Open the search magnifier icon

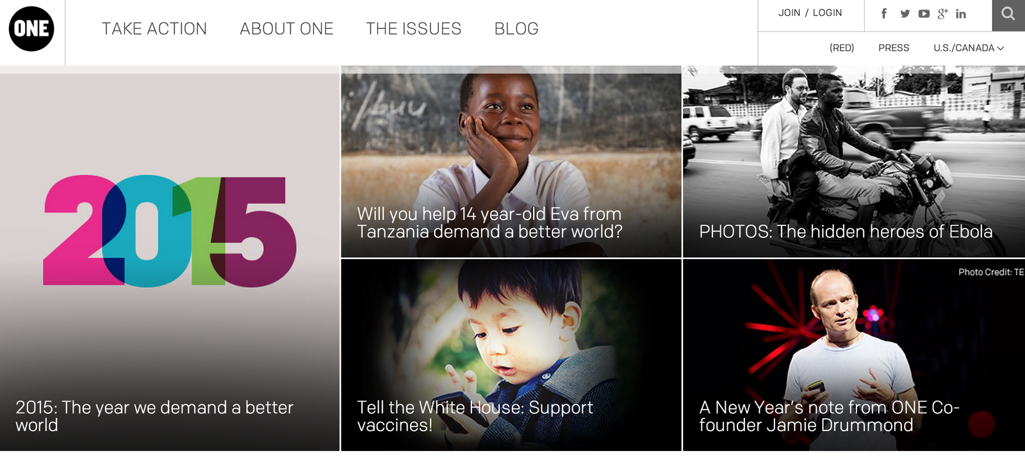coord(1008,13)
